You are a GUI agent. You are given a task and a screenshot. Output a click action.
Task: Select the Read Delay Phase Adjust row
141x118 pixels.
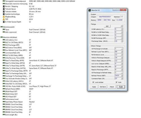[19, 102]
